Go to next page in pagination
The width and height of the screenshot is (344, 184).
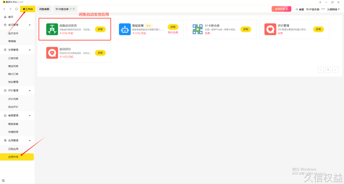tap(335, 70)
